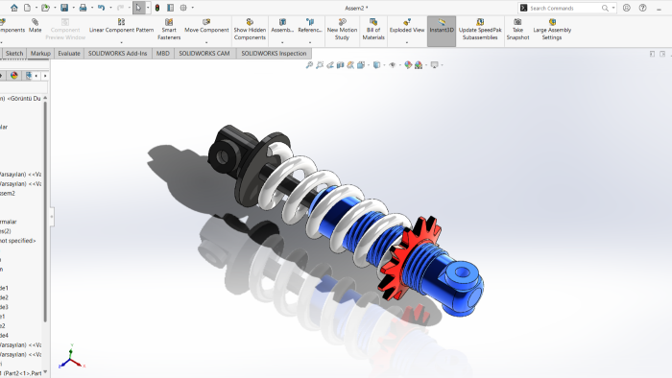Viewport: 672px width, 378px height.
Task: Click the feature tree vertical scrollbar
Action: [x=45, y=212]
